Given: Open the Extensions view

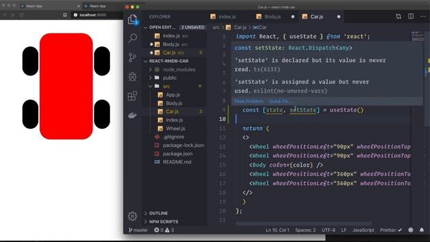Looking at the screenshot, I should coord(132,95).
